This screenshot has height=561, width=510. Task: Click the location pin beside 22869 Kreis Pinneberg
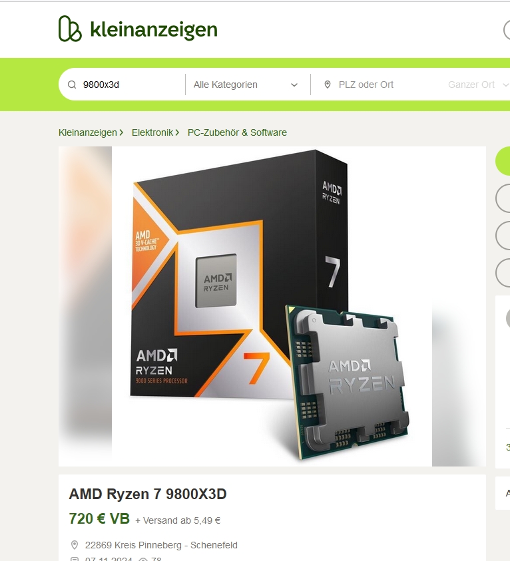click(x=75, y=545)
